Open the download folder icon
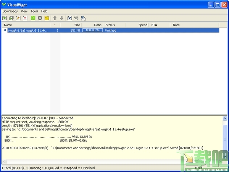The image size is (229, 172). tap(47, 18)
